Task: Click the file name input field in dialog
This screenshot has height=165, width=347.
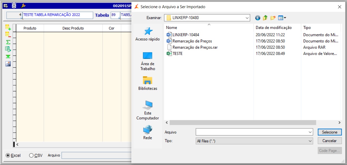Action: point(251,132)
